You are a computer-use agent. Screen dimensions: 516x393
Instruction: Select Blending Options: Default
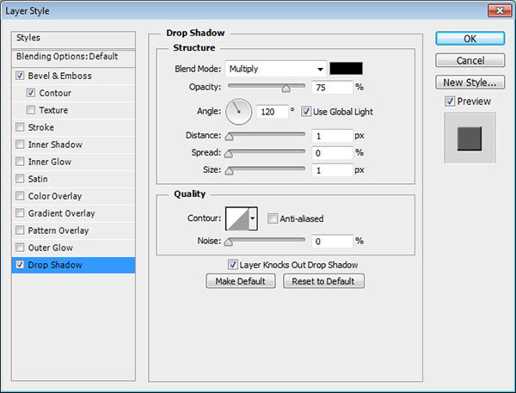tap(67, 57)
